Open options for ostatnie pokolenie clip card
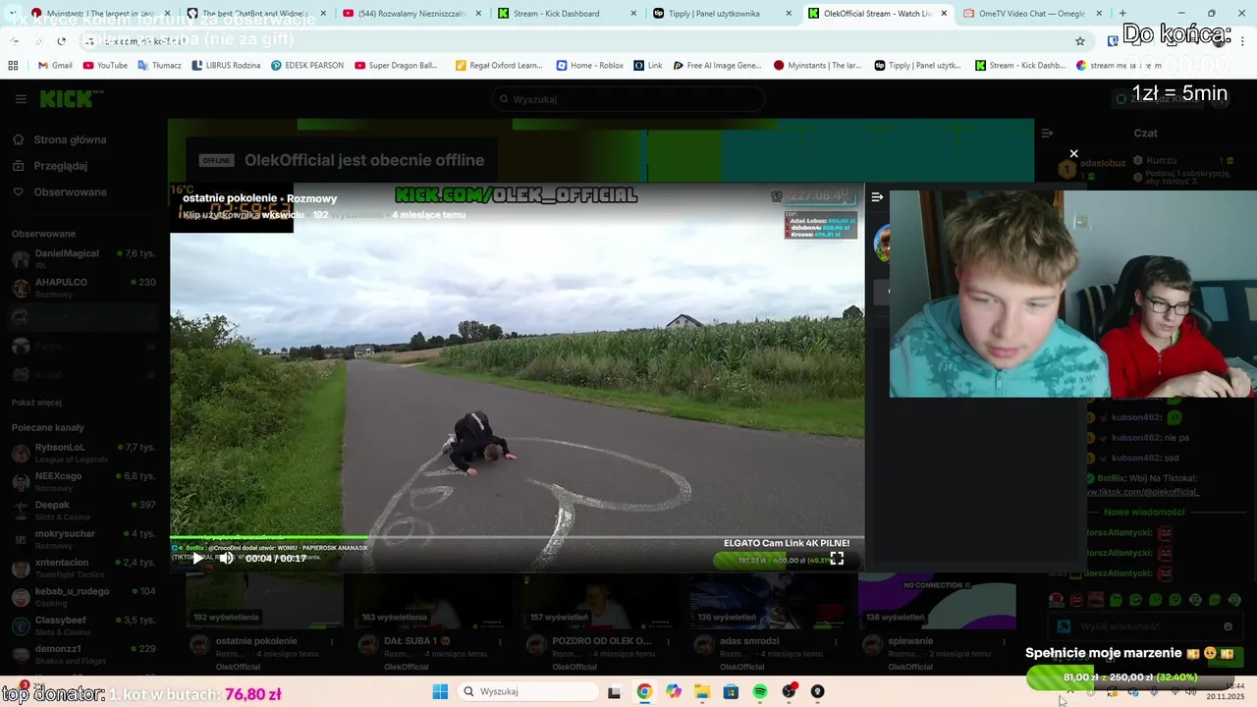Viewport: 1257px width, 707px height. [332, 641]
